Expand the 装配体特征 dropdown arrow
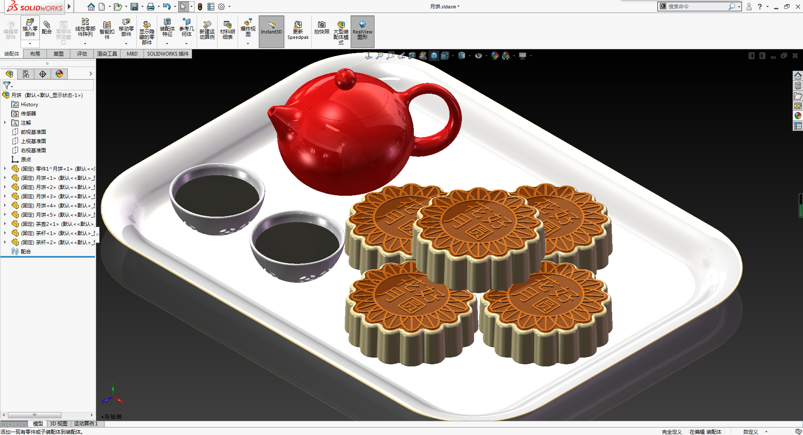The width and height of the screenshot is (803, 435). click(167, 43)
